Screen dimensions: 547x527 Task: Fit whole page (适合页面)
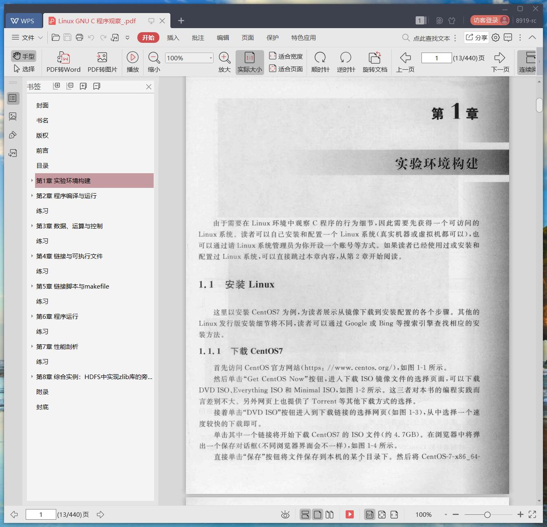tap(286, 69)
